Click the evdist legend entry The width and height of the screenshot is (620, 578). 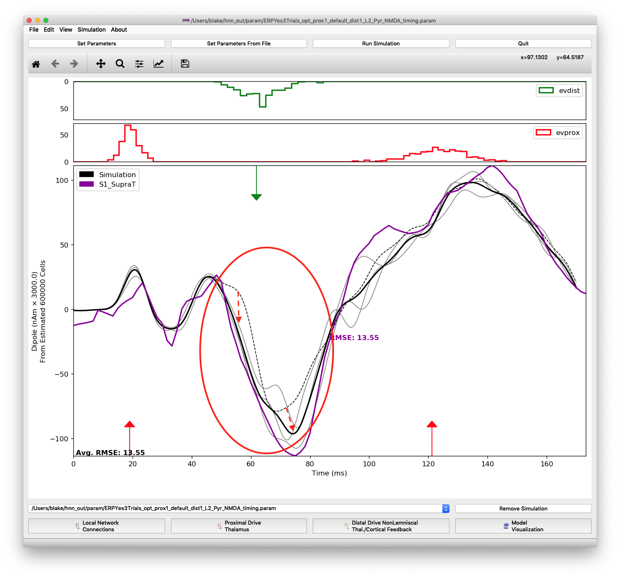559,90
